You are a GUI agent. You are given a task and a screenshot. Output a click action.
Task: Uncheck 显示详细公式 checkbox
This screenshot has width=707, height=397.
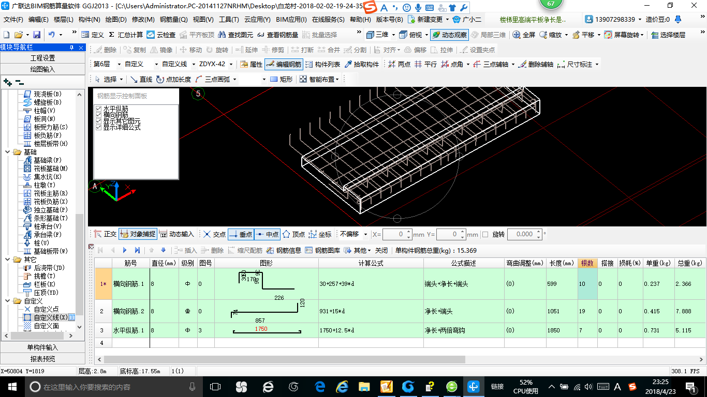[x=99, y=127]
